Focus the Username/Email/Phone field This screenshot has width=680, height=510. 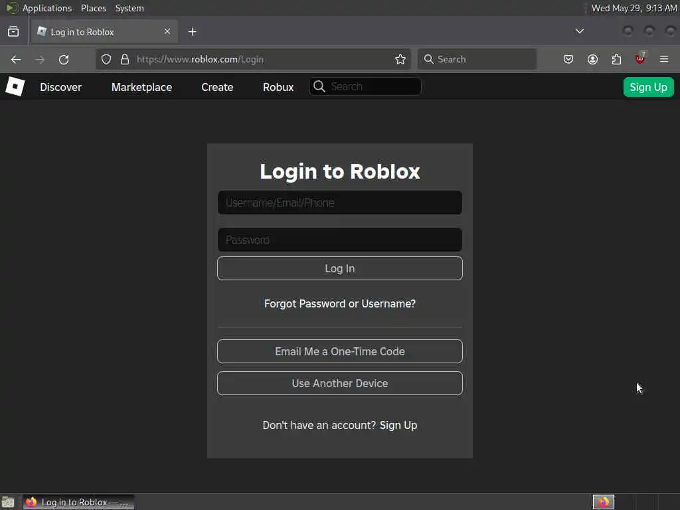click(339, 203)
